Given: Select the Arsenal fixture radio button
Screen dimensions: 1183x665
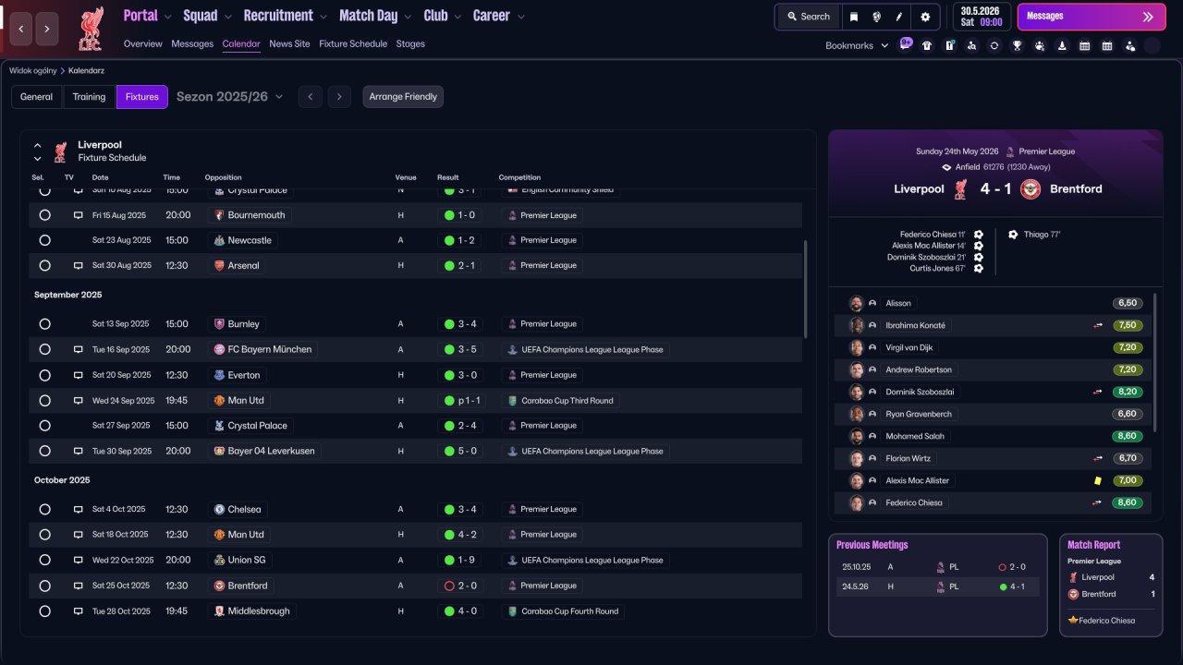Looking at the screenshot, I should (x=44, y=265).
